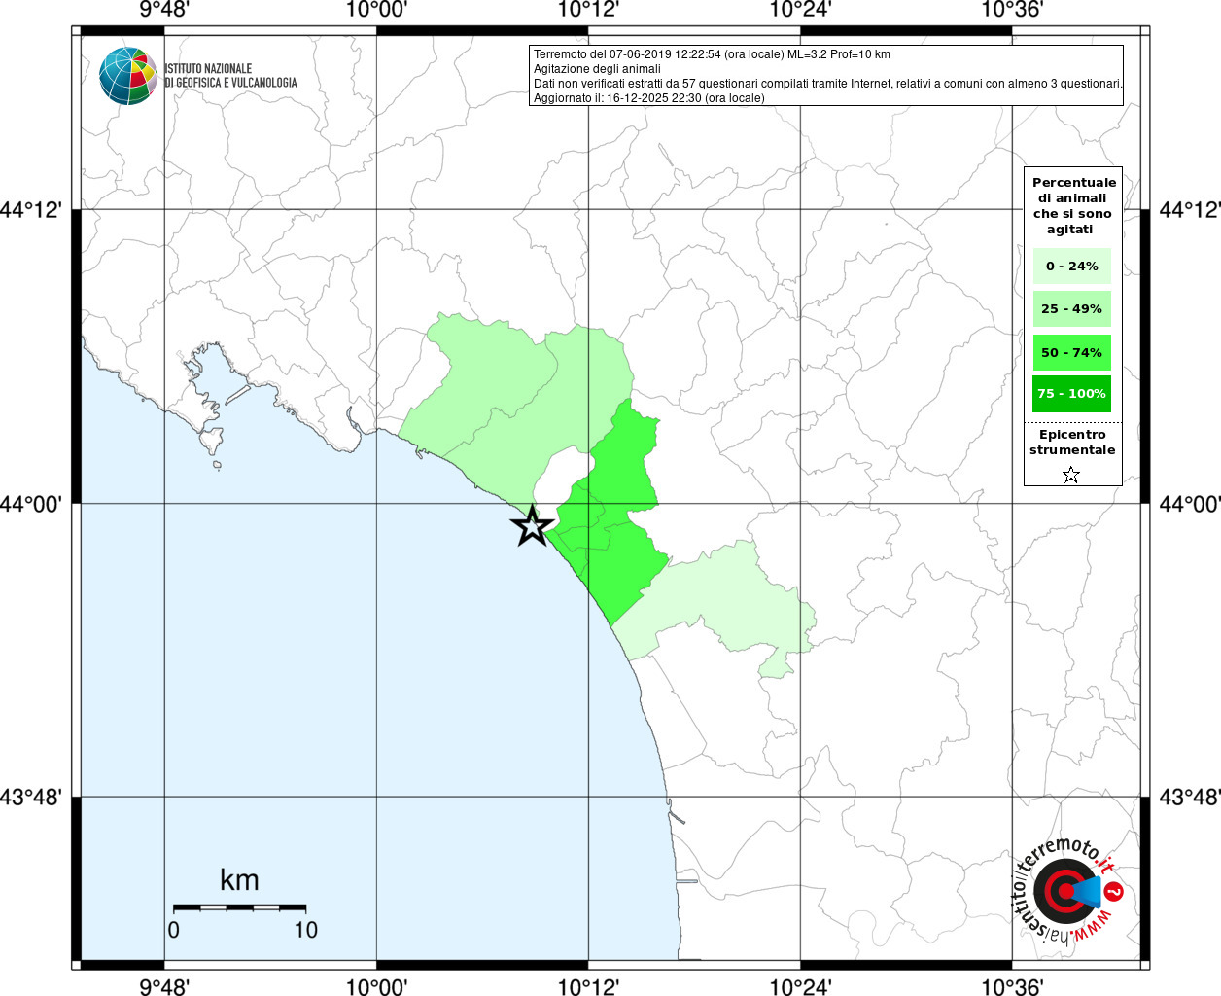The height and width of the screenshot is (996, 1221).
Task: Click the top axis label 10°36'
Action: (x=1012, y=10)
